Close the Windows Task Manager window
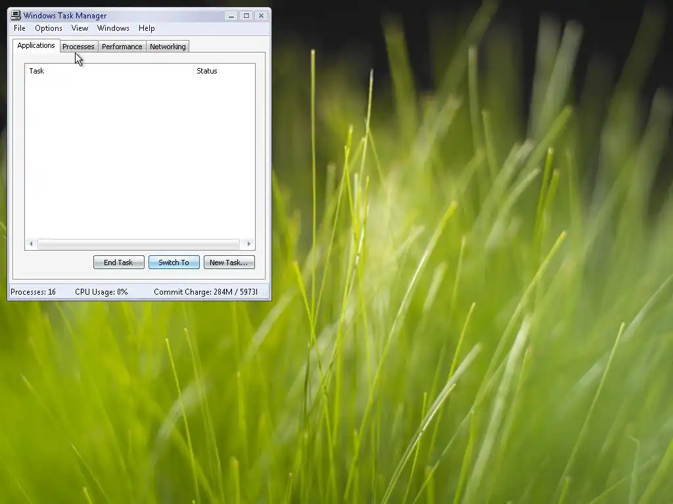673x504 pixels. point(261,16)
